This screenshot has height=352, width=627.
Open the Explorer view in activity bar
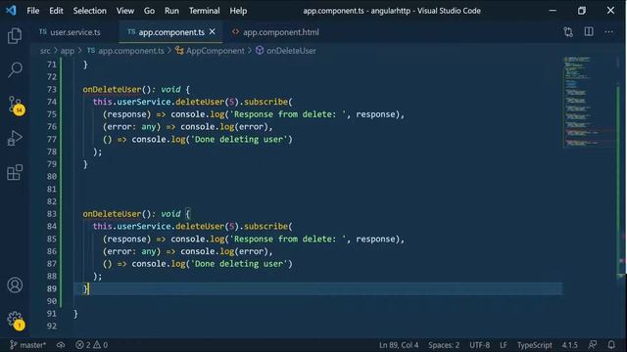pos(15,36)
